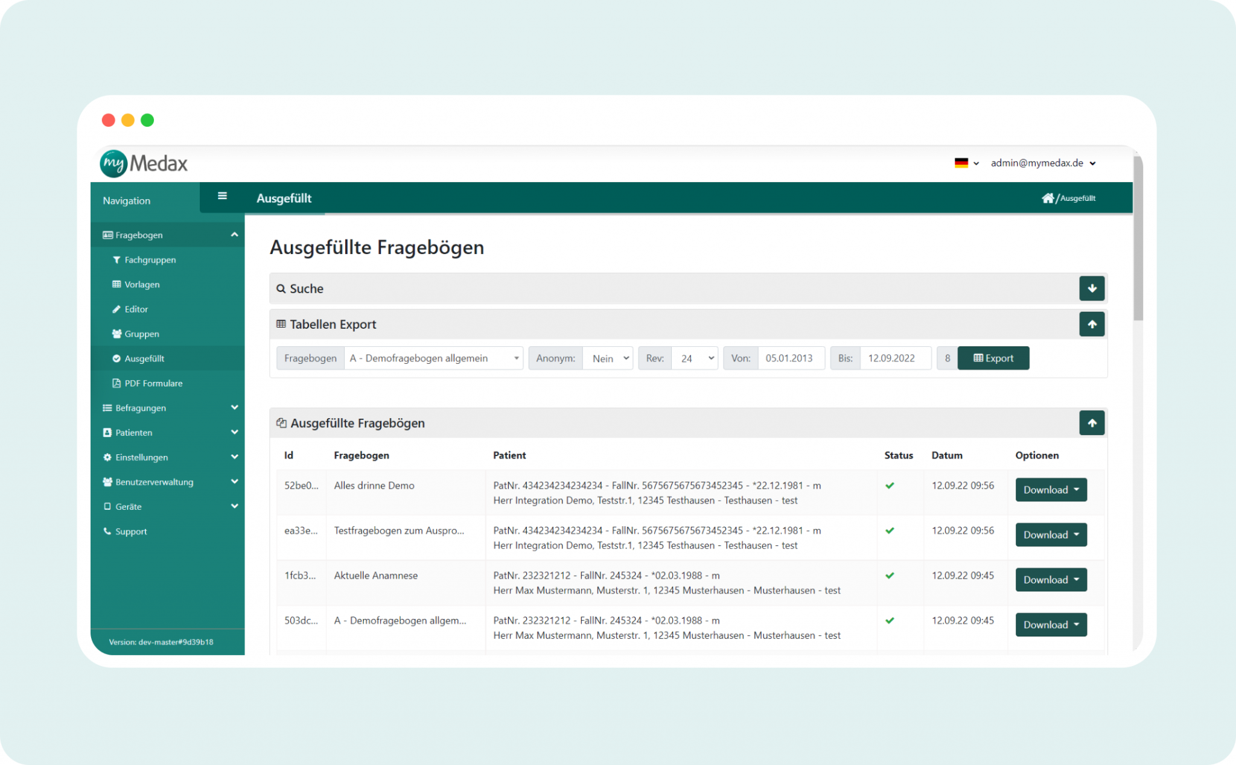1236x765 pixels.
Task: Click Download for Testfragebogen zum Auspro...
Action: [1051, 535]
